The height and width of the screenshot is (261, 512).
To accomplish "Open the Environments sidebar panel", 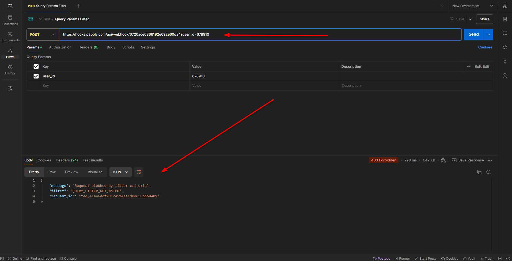I will 10,37.
